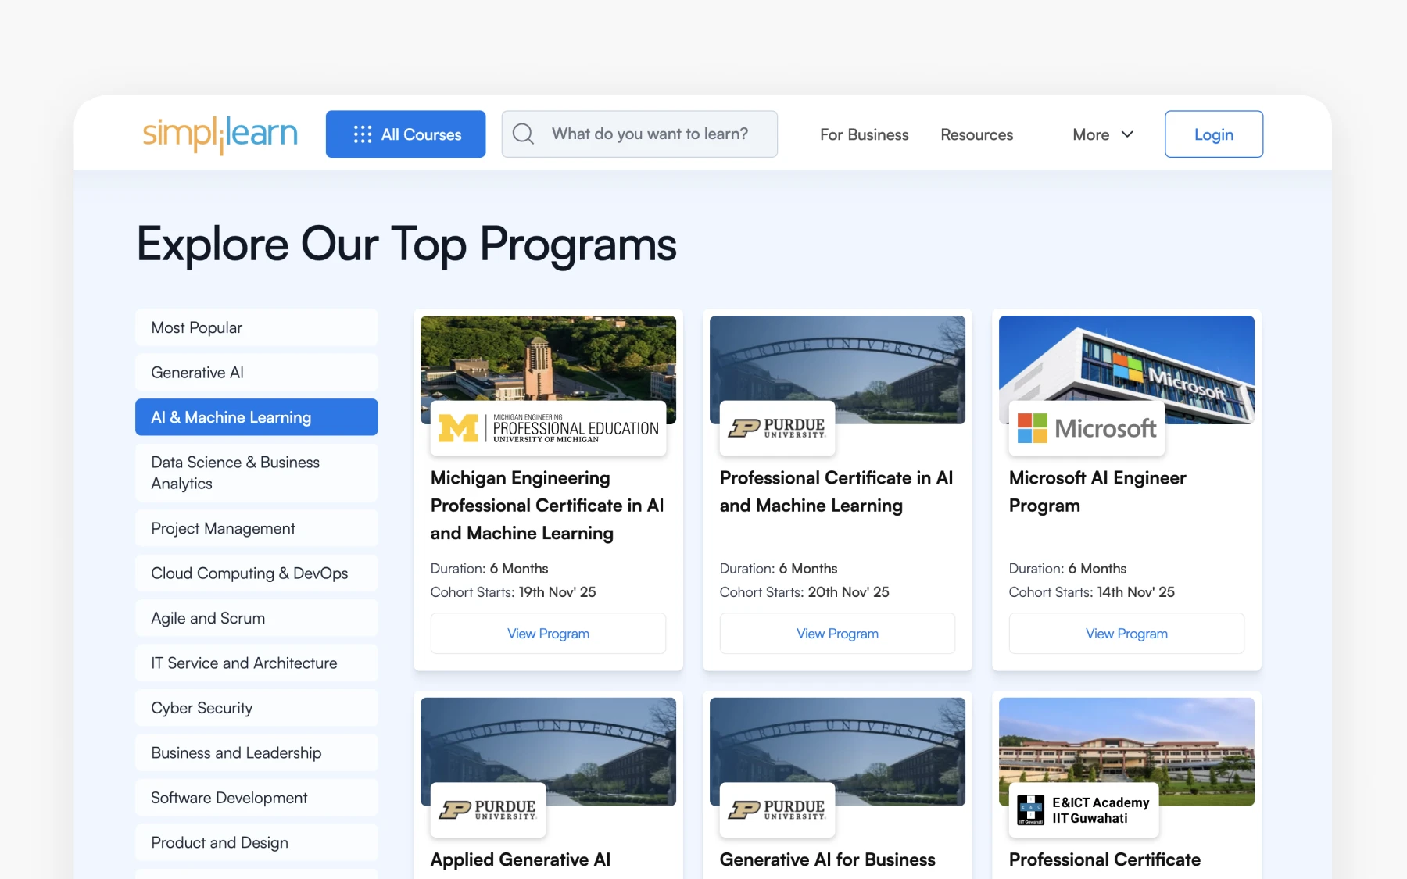Click View Program for Purdue AI and Machine Learning
This screenshot has height=879, width=1407.
tap(837, 634)
